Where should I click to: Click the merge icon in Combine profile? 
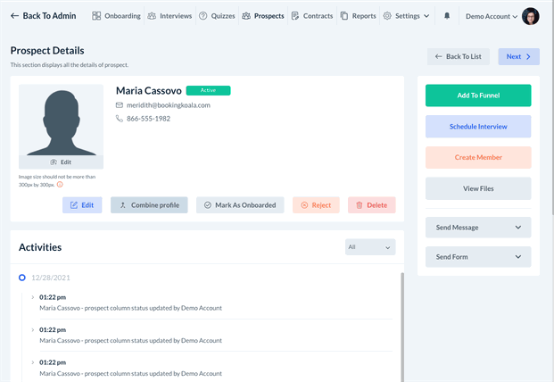[x=123, y=205]
